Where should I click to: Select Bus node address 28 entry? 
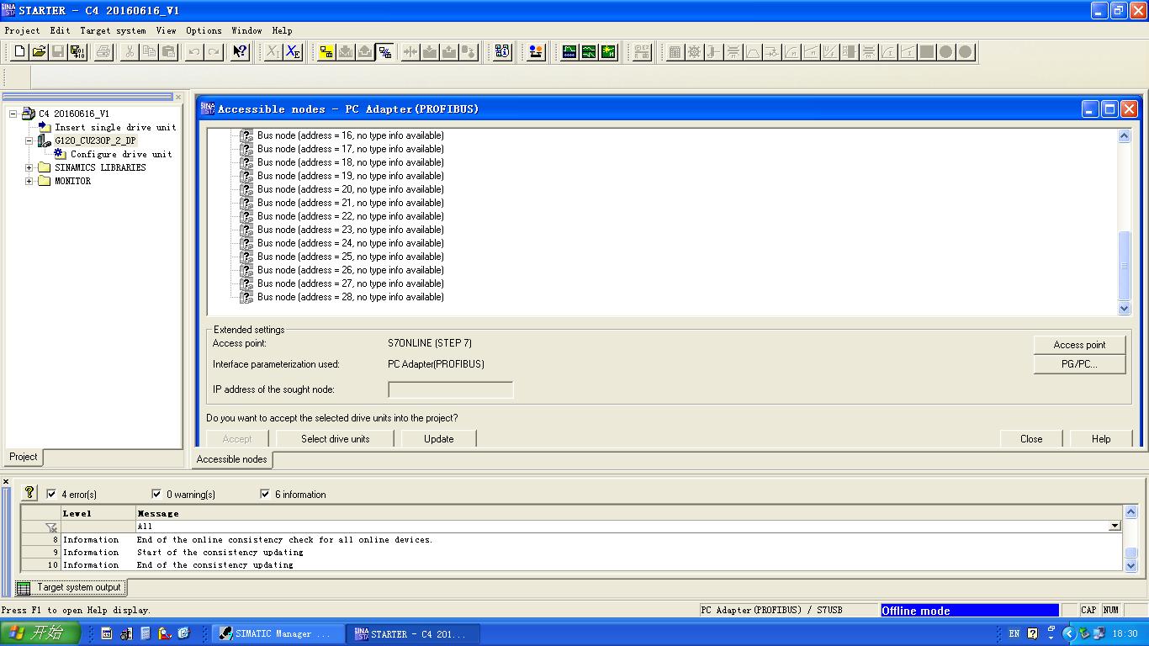pyautogui.click(x=351, y=297)
